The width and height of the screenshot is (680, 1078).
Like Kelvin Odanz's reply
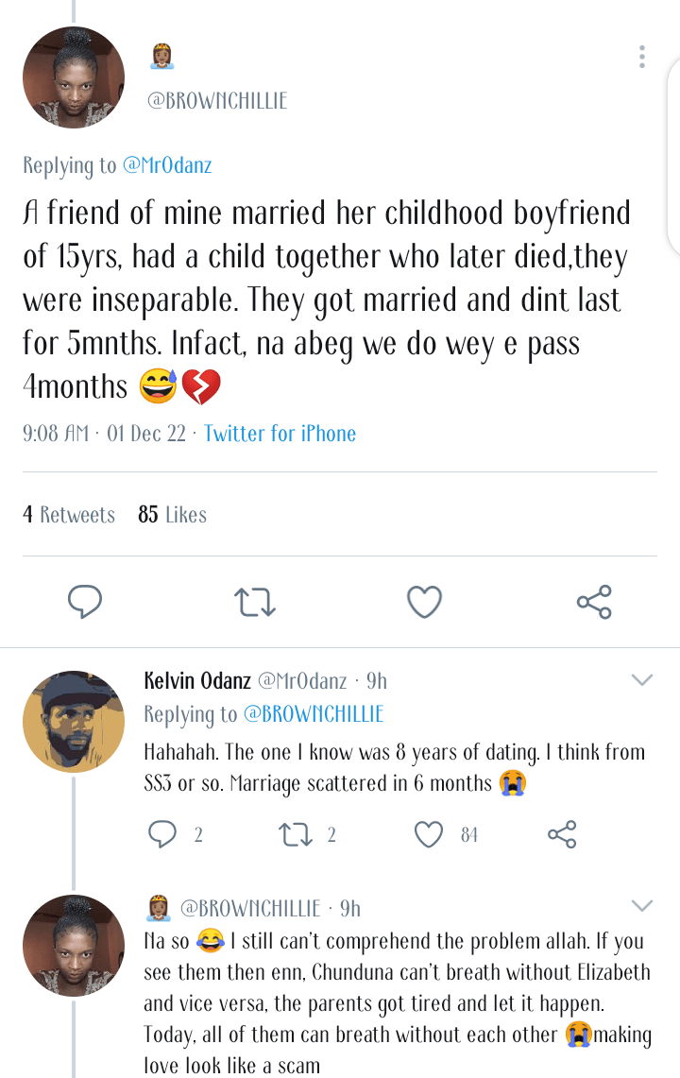[430, 833]
